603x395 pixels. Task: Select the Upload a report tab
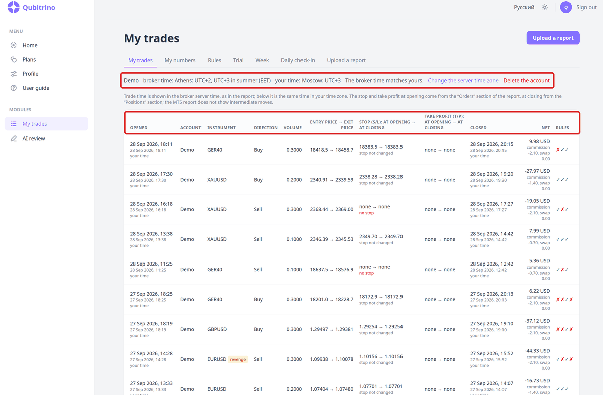[346, 60]
